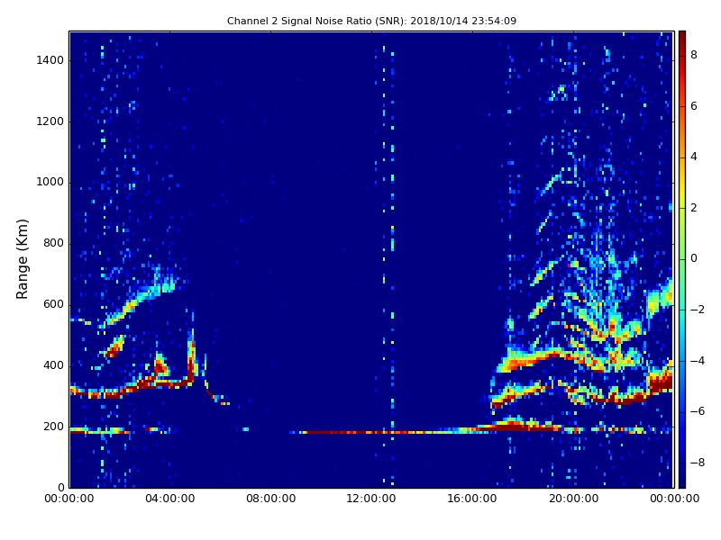Click the red echo trace at 200 km near 12:00

click(x=371, y=432)
